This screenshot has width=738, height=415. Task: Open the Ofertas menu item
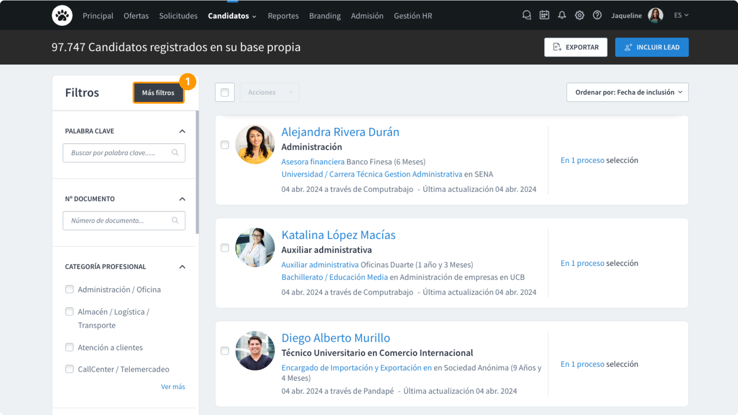coord(136,16)
